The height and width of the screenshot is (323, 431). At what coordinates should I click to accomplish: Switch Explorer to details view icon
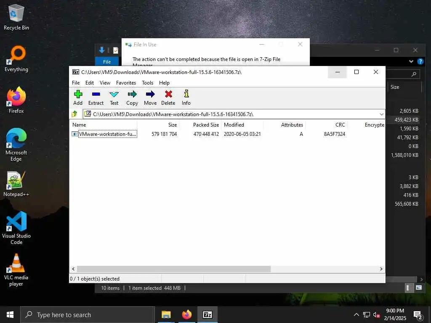[x=408, y=288]
